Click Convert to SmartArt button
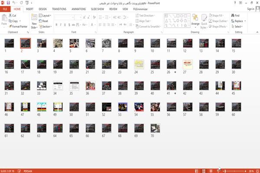 (148, 26)
